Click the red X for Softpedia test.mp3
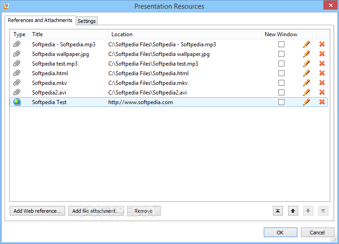Image resolution: width=339 pixels, height=244 pixels. pos(322,64)
